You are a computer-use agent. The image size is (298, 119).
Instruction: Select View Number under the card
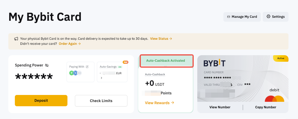coord(220,107)
